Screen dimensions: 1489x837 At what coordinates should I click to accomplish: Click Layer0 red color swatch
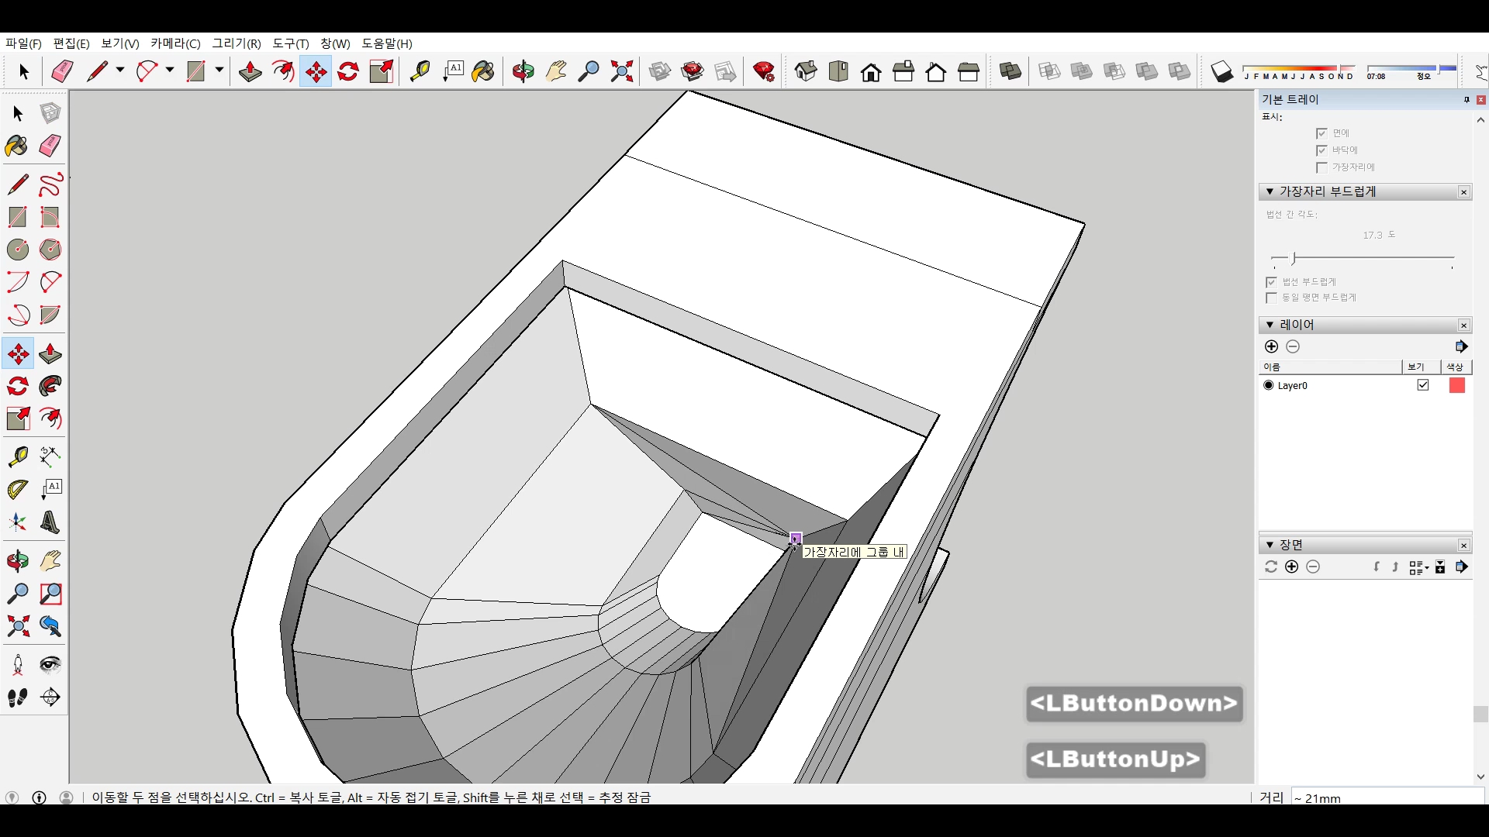[x=1456, y=385]
